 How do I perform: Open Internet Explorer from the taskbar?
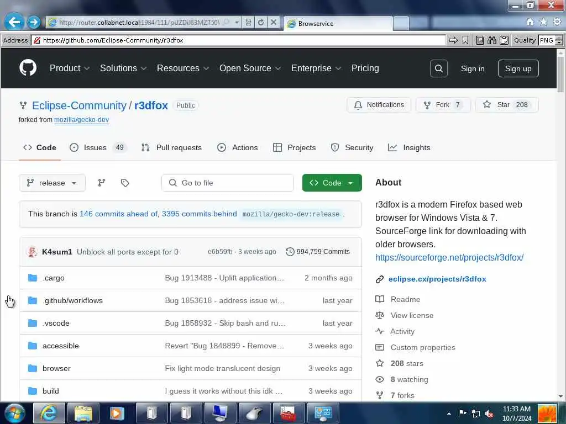49,413
